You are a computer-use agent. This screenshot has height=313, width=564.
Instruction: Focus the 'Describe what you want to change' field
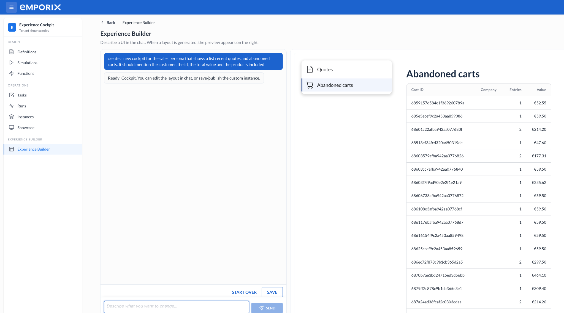click(x=177, y=306)
